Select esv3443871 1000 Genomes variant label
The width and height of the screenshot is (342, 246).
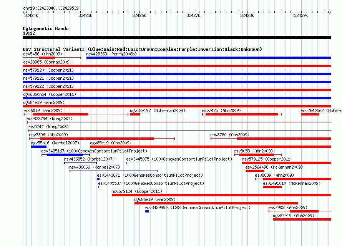point(150,175)
